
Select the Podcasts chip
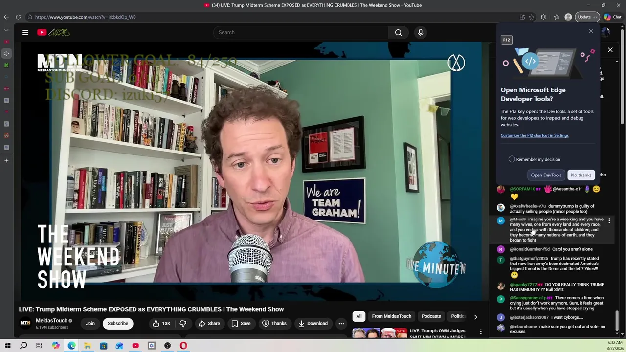point(431,316)
